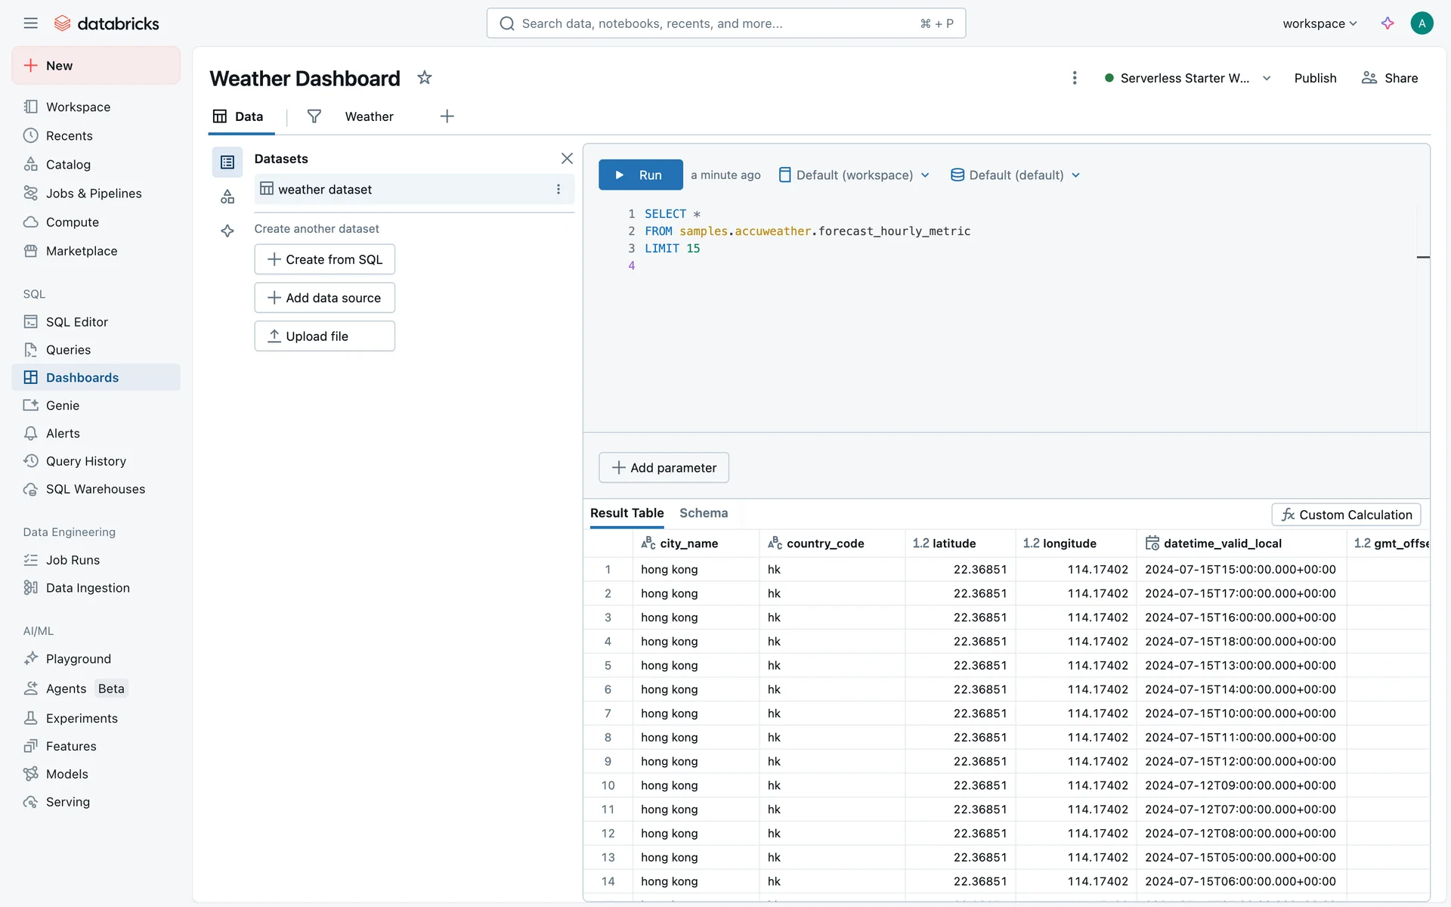Viewport: 1451px width, 907px height.
Task: Star the Weather Dashboard as favorite
Action: click(x=425, y=78)
